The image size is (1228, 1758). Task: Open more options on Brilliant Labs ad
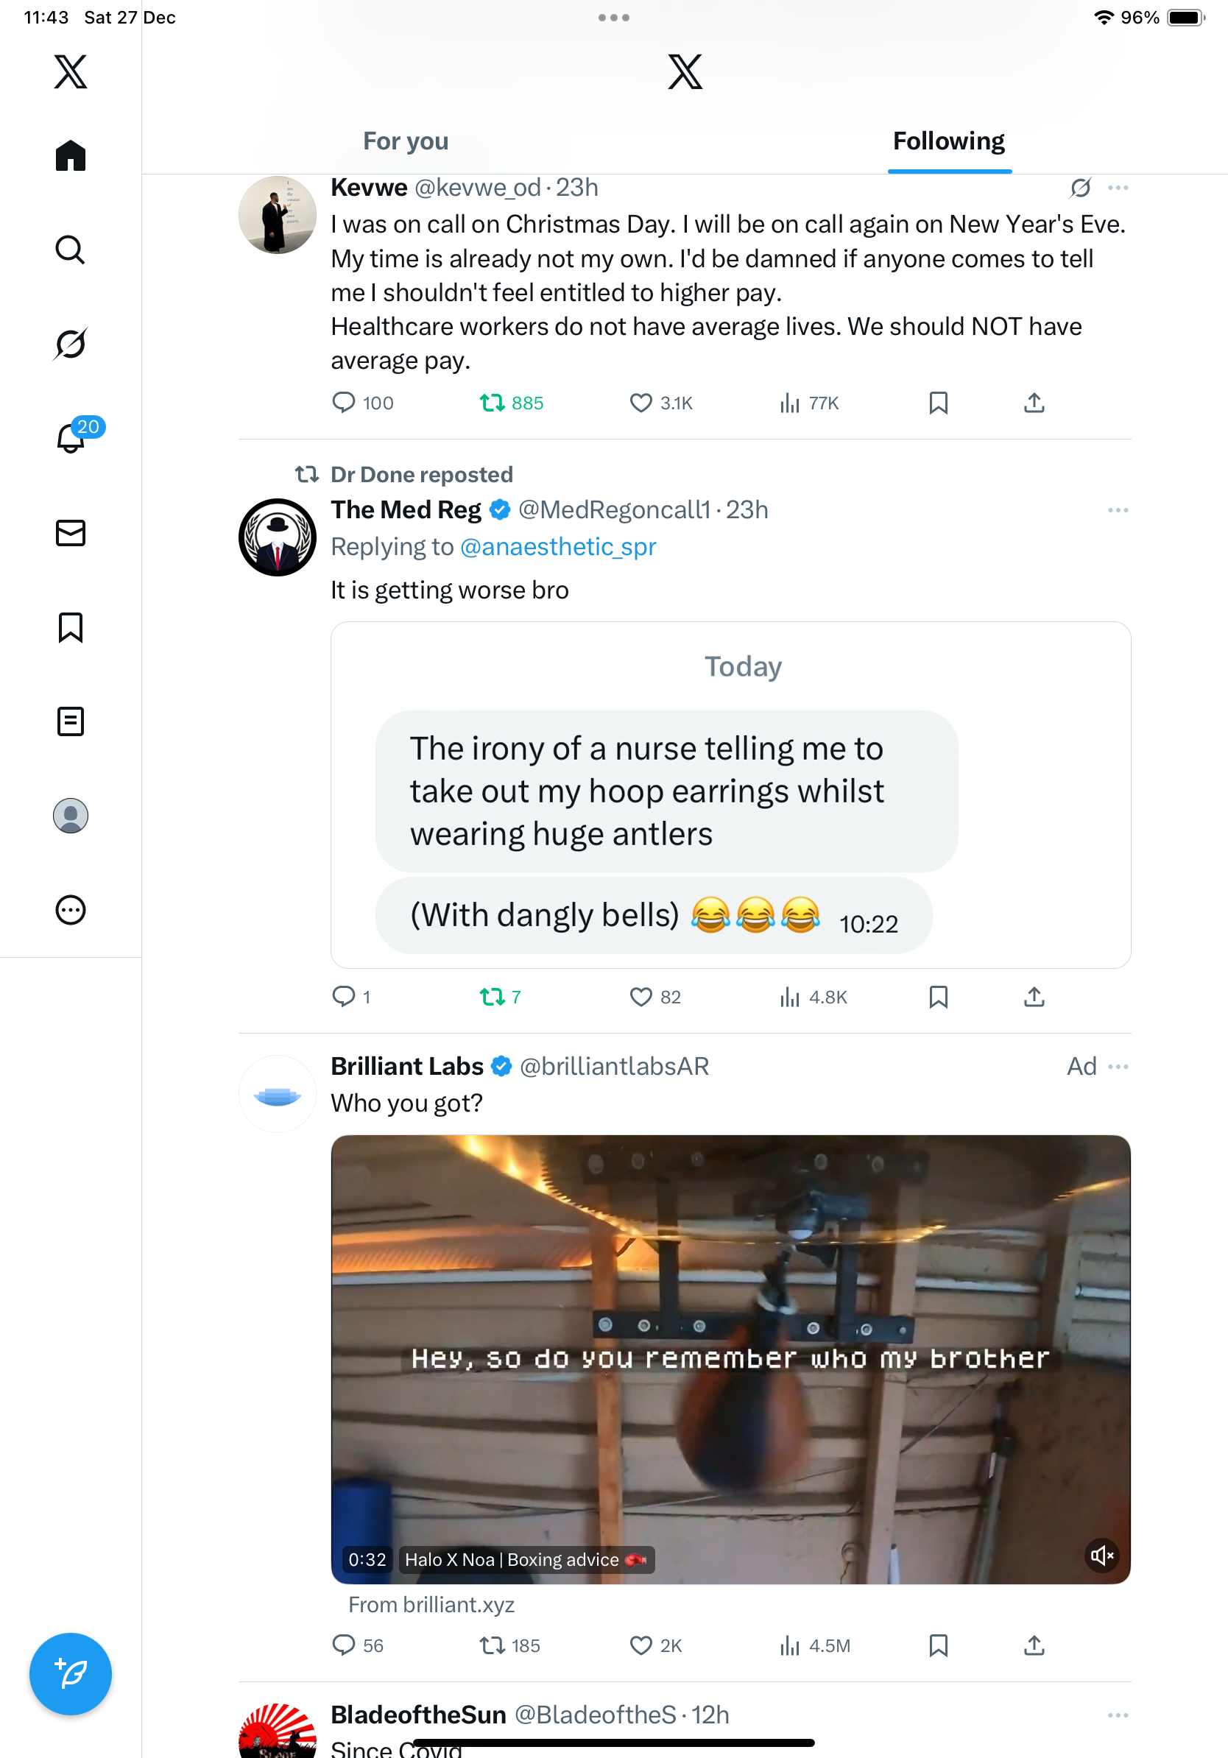pos(1118,1066)
